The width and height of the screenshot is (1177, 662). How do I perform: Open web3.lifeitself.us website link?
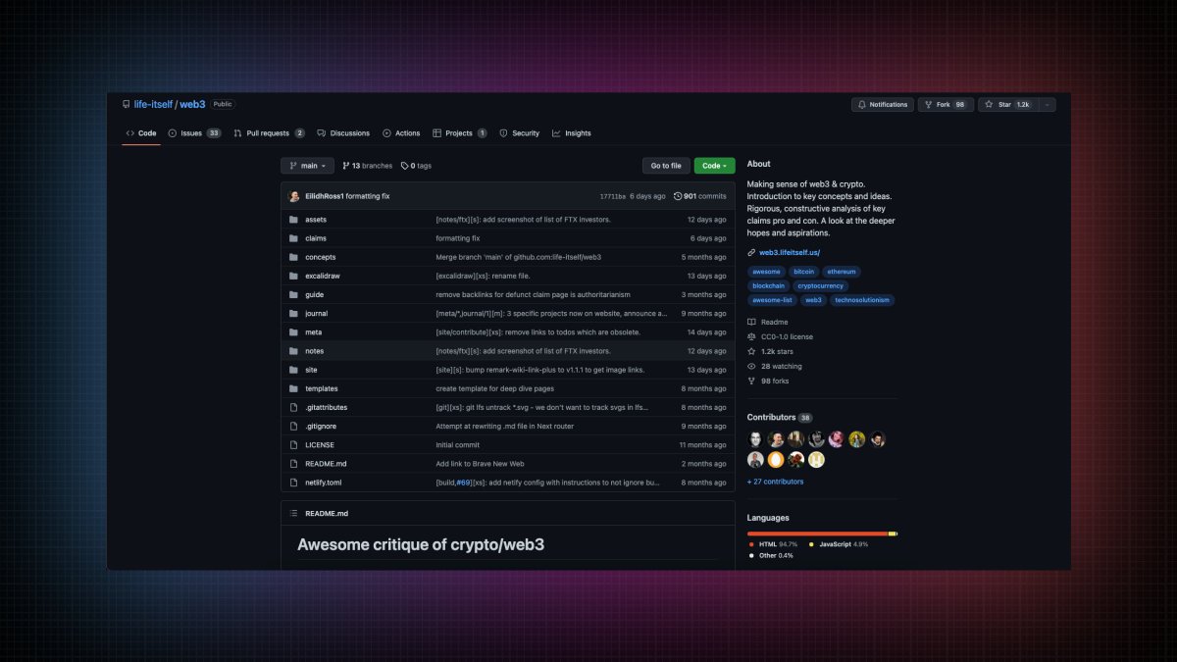pyautogui.click(x=790, y=253)
